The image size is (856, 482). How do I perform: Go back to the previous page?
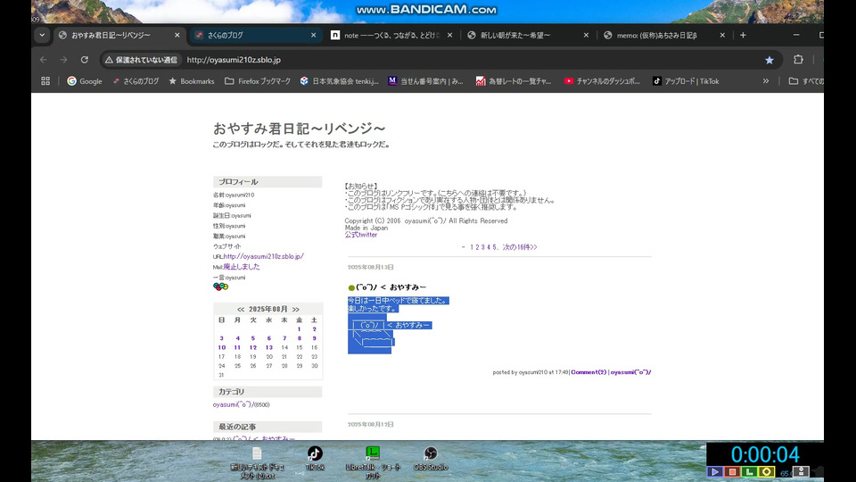[44, 60]
